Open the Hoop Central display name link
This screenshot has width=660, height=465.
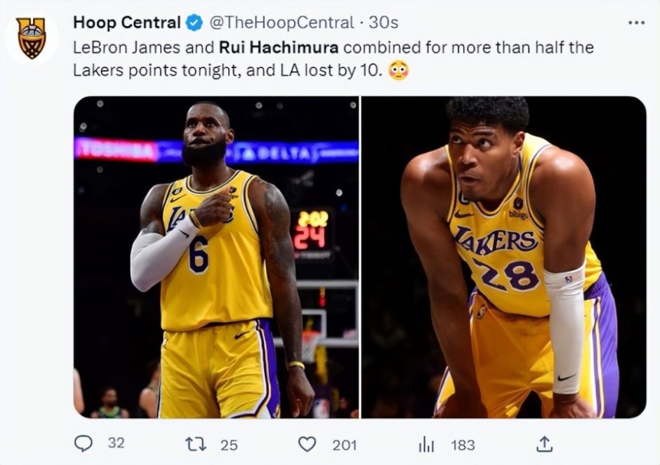[126, 22]
